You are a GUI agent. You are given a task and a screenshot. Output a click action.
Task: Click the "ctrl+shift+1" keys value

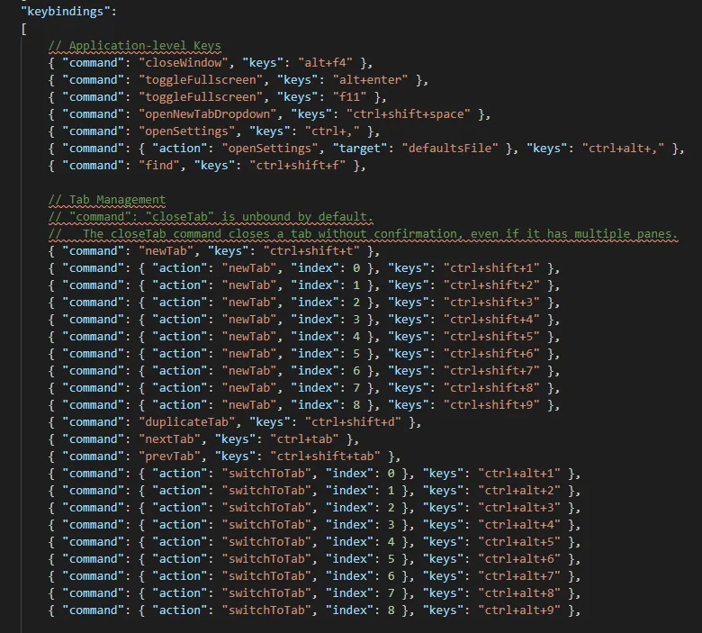click(491, 268)
